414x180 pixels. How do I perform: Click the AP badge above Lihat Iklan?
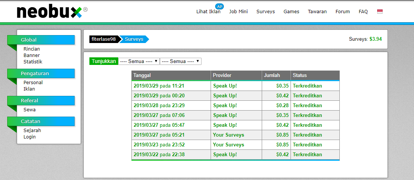click(219, 6)
